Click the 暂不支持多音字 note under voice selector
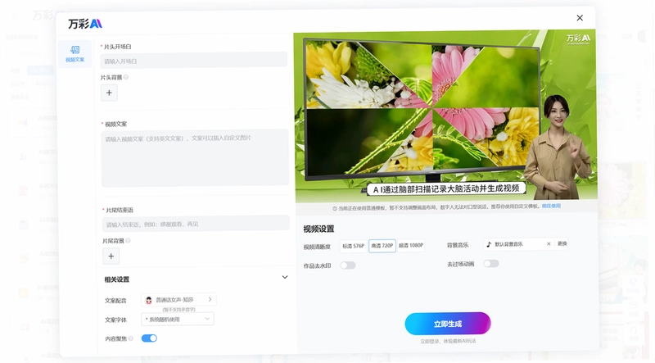Image resolution: width=655 pixels, height=363 pixels. point(178,310)
